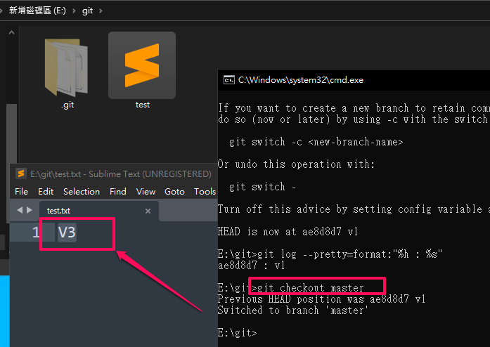490x347 pixels.
Task: Open the File menu in Sublime Text
Action: tap(21, 192)
